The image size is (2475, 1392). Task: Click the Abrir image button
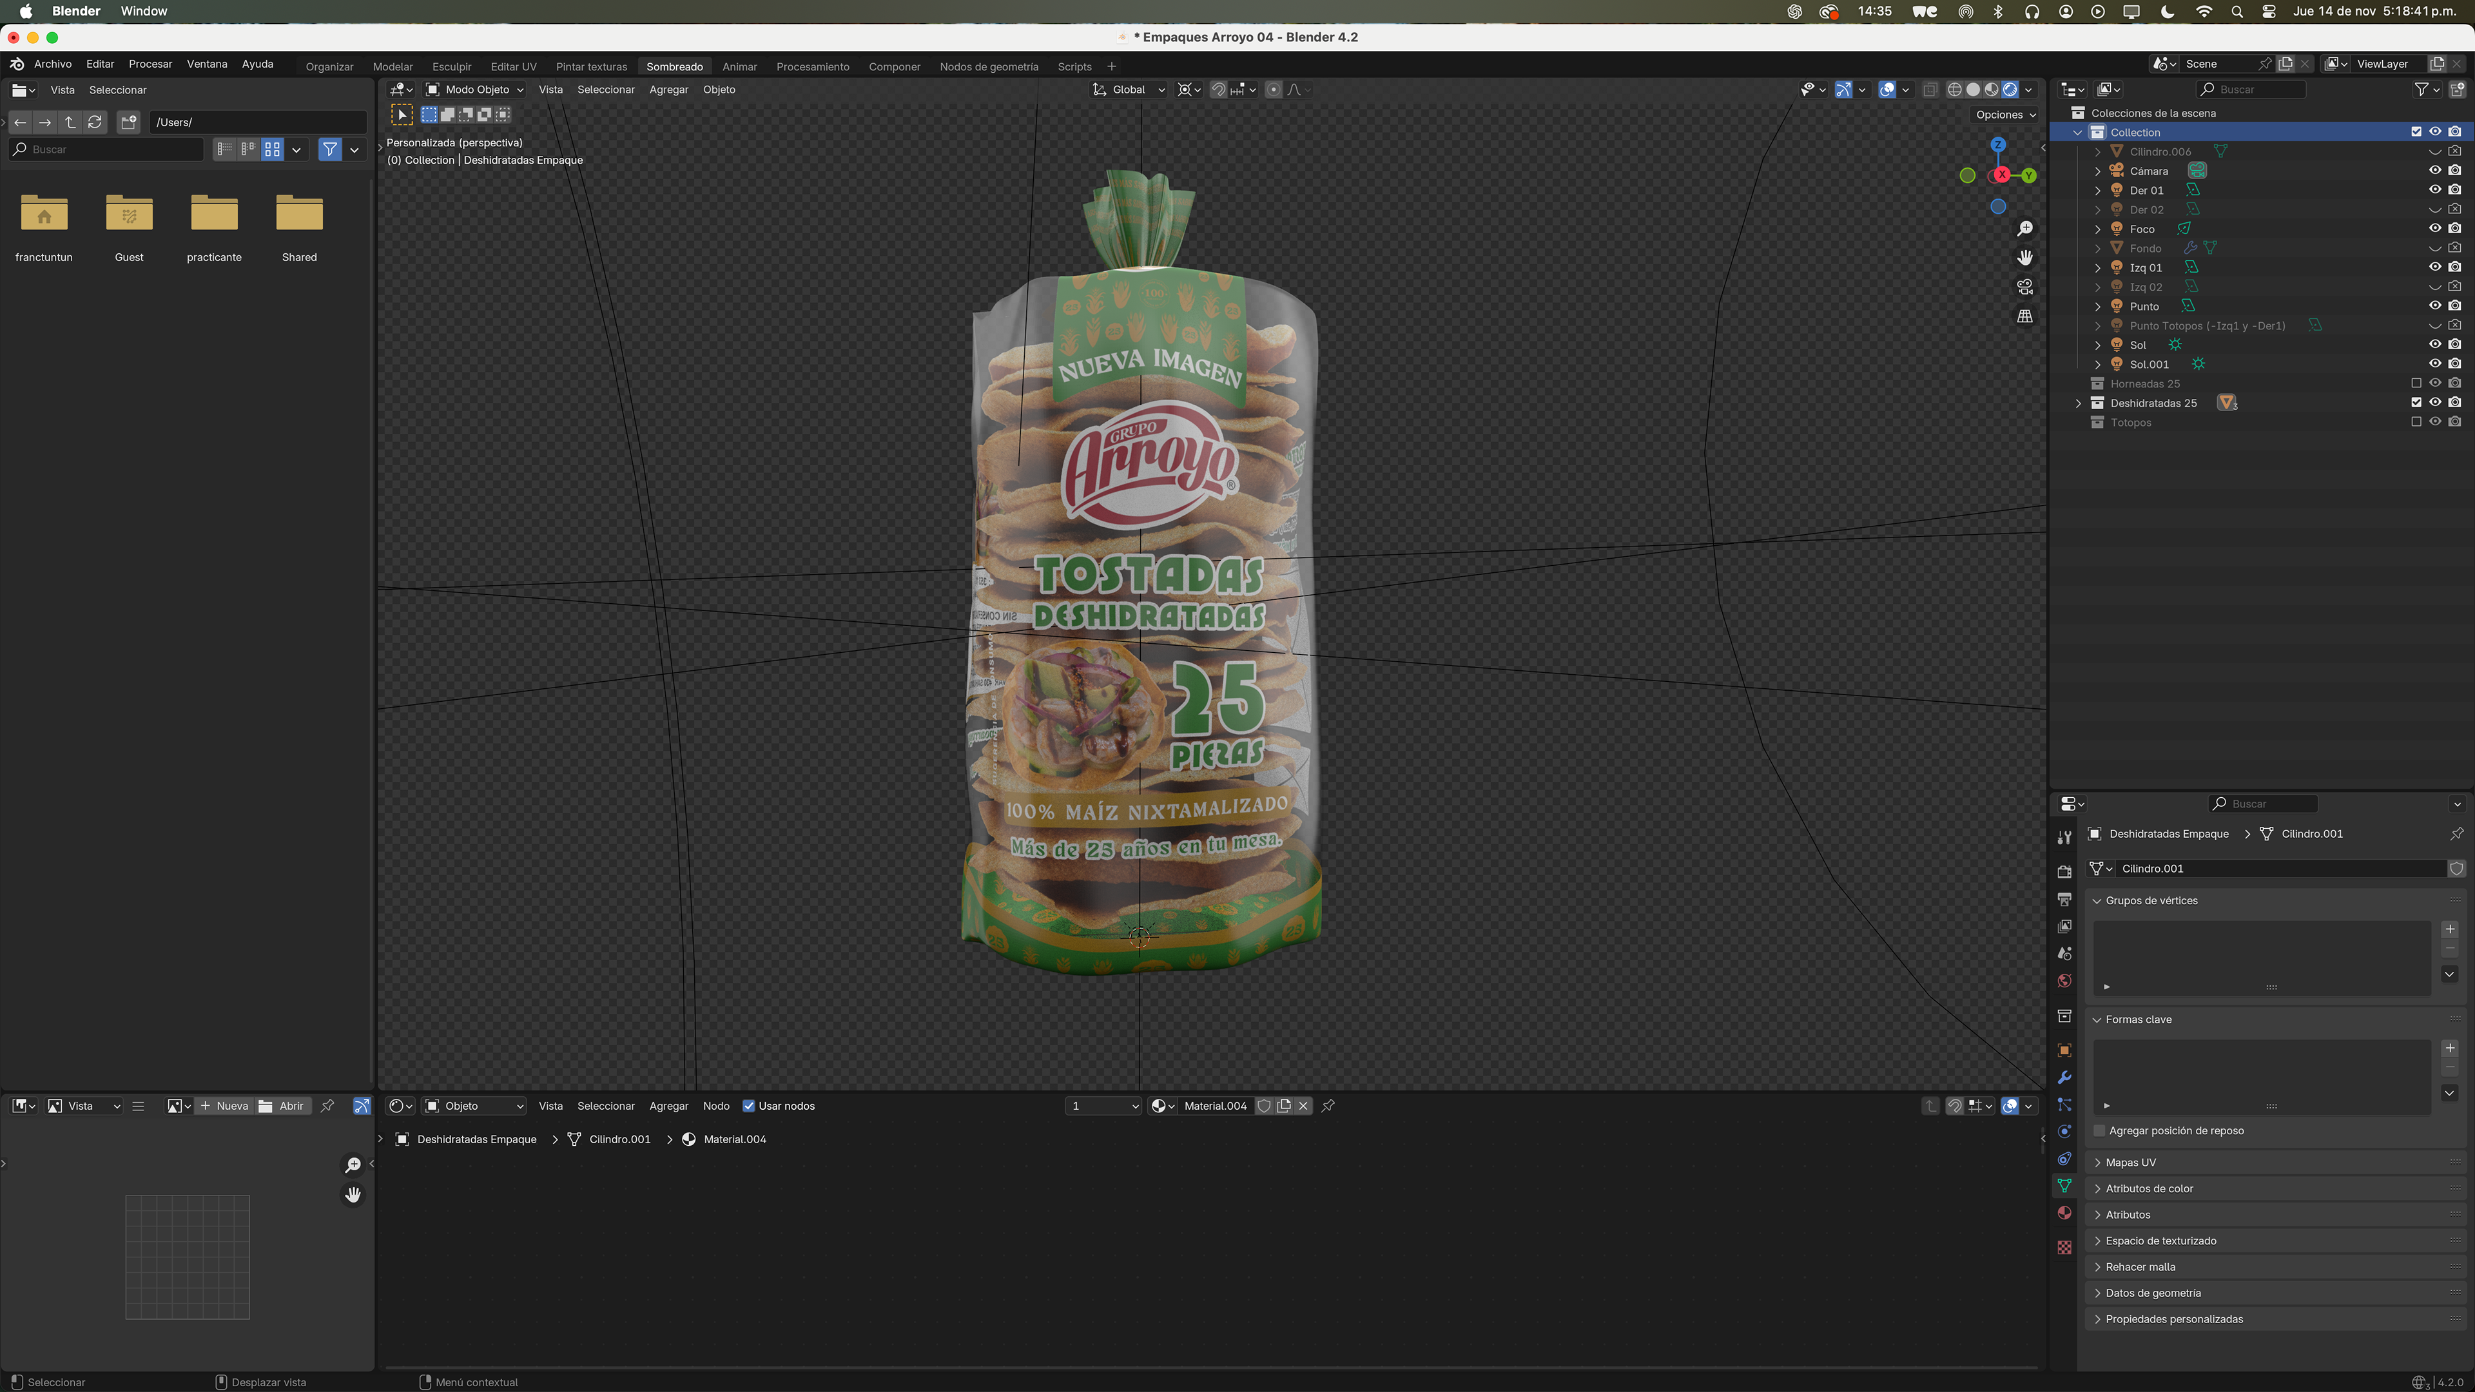282,1106
